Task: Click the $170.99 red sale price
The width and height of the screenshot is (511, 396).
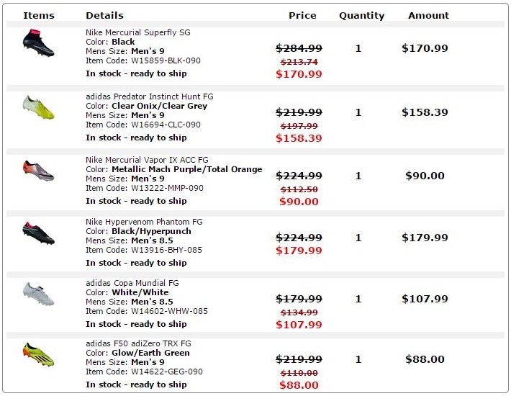Action: 299,74
